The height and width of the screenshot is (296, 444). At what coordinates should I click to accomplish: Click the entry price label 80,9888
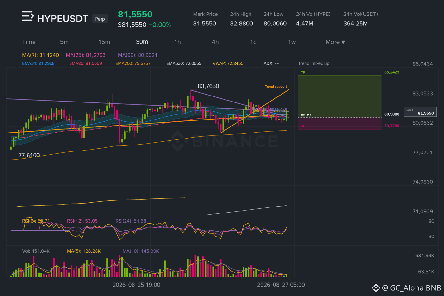pyautogui.click(x=392, y=114)
